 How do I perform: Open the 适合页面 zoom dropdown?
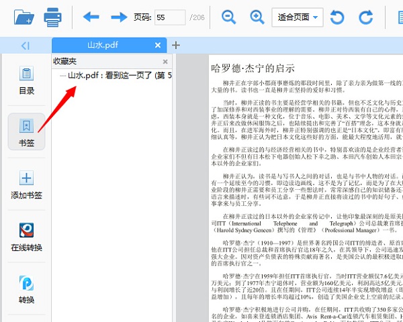(x=298, y=17)
